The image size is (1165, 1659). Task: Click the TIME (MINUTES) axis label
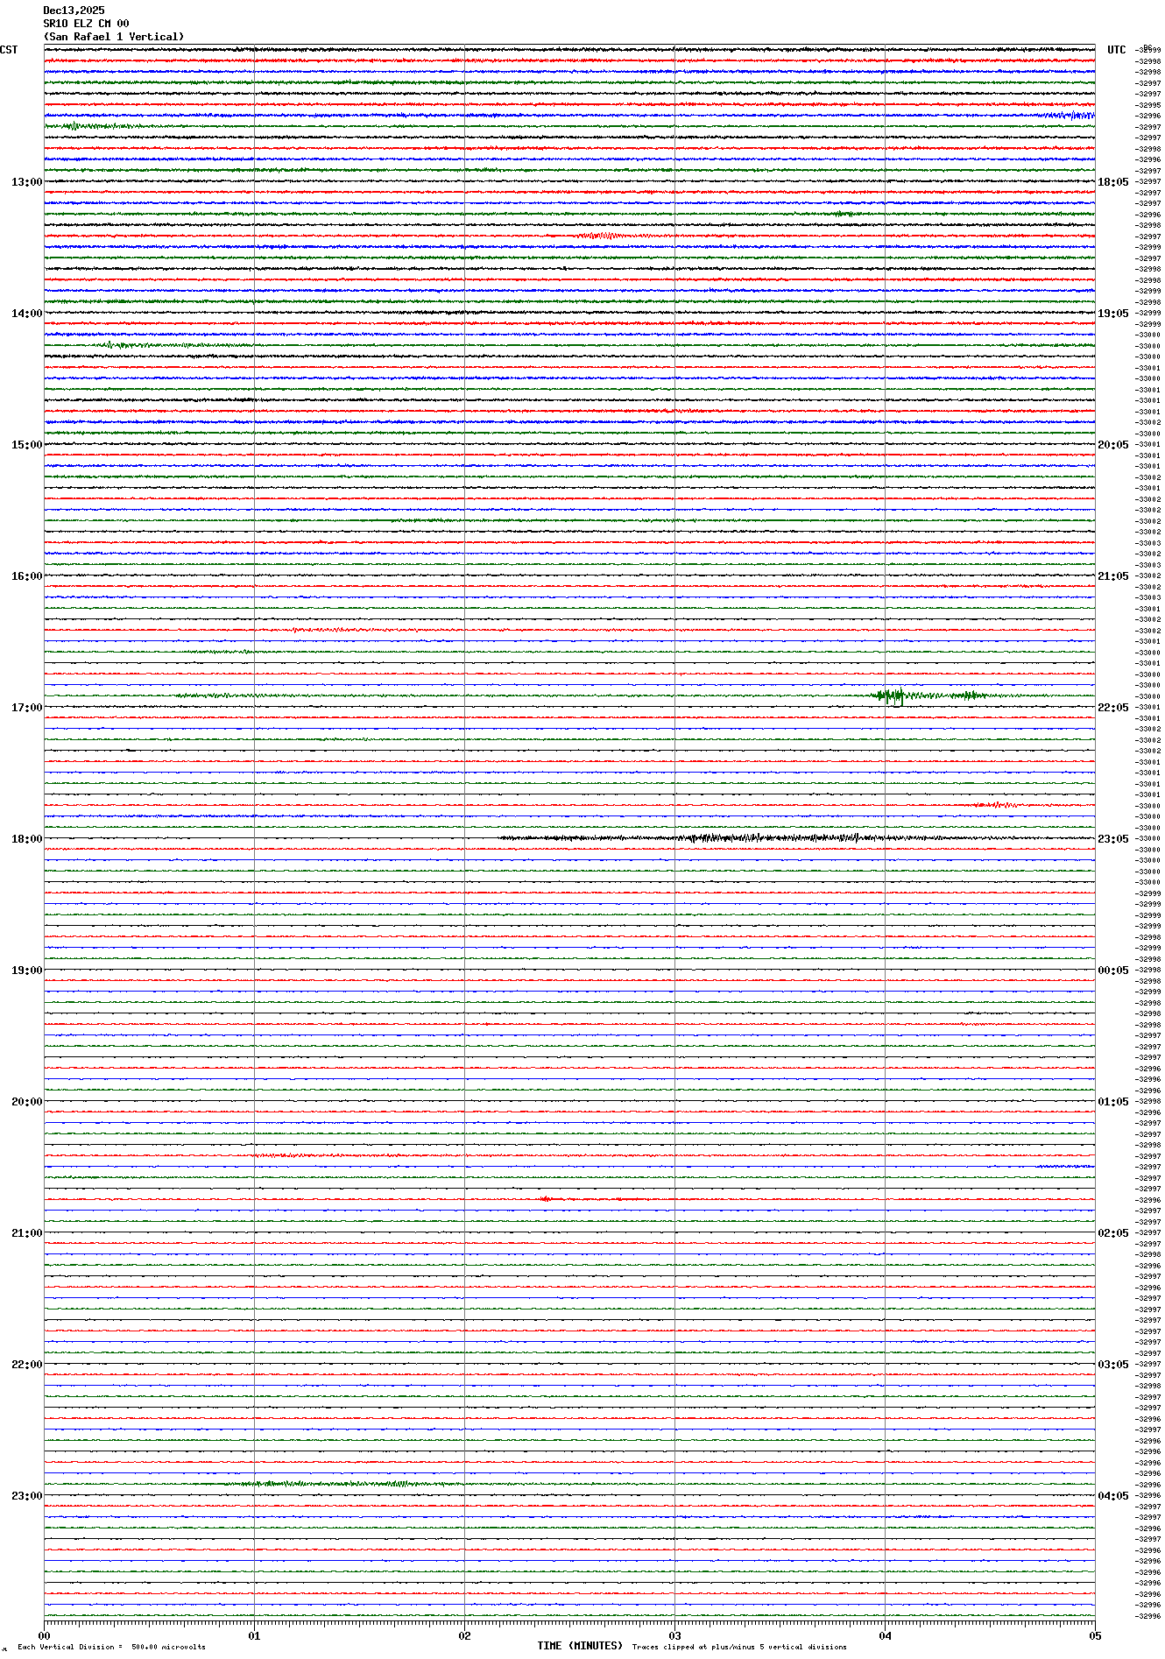[x=580, y=1646]
